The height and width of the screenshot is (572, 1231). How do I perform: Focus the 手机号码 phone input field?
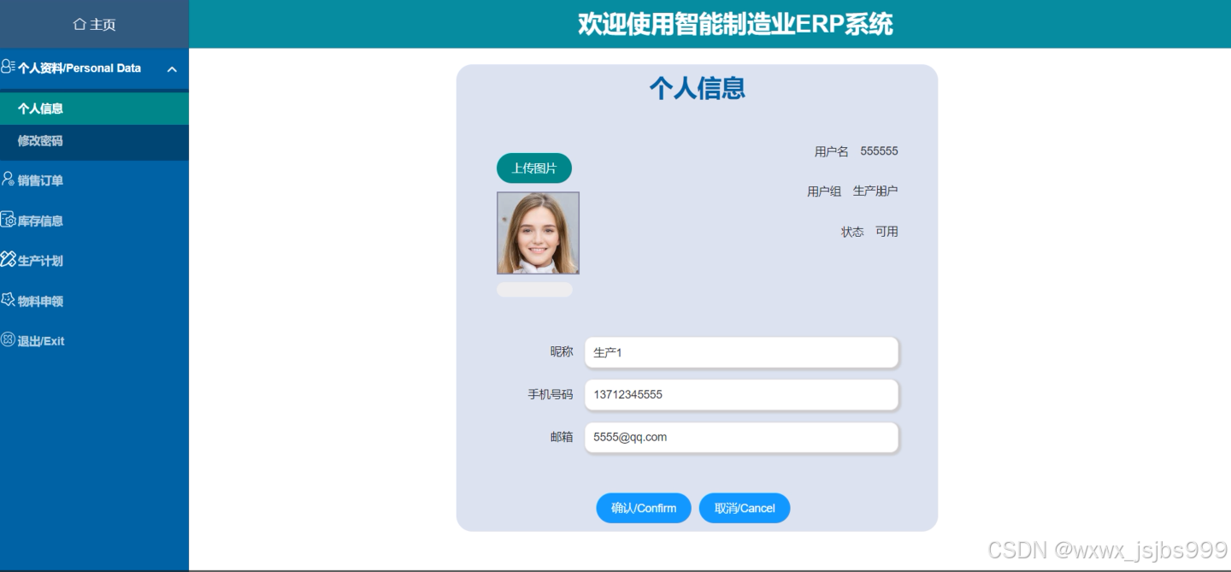coord(741,394)
